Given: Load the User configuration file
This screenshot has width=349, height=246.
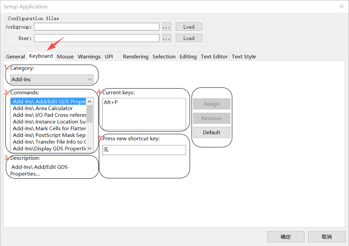Looking at the screenshot, I should 189,38.
